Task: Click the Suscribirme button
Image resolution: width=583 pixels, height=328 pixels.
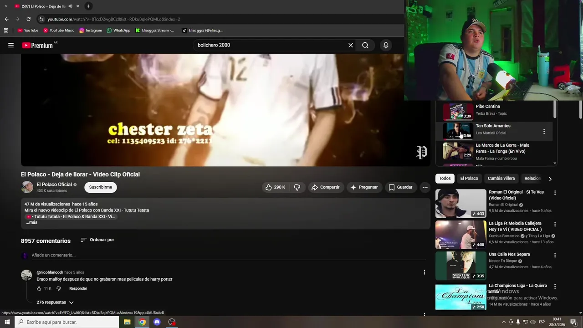Action: click(101, 187)
